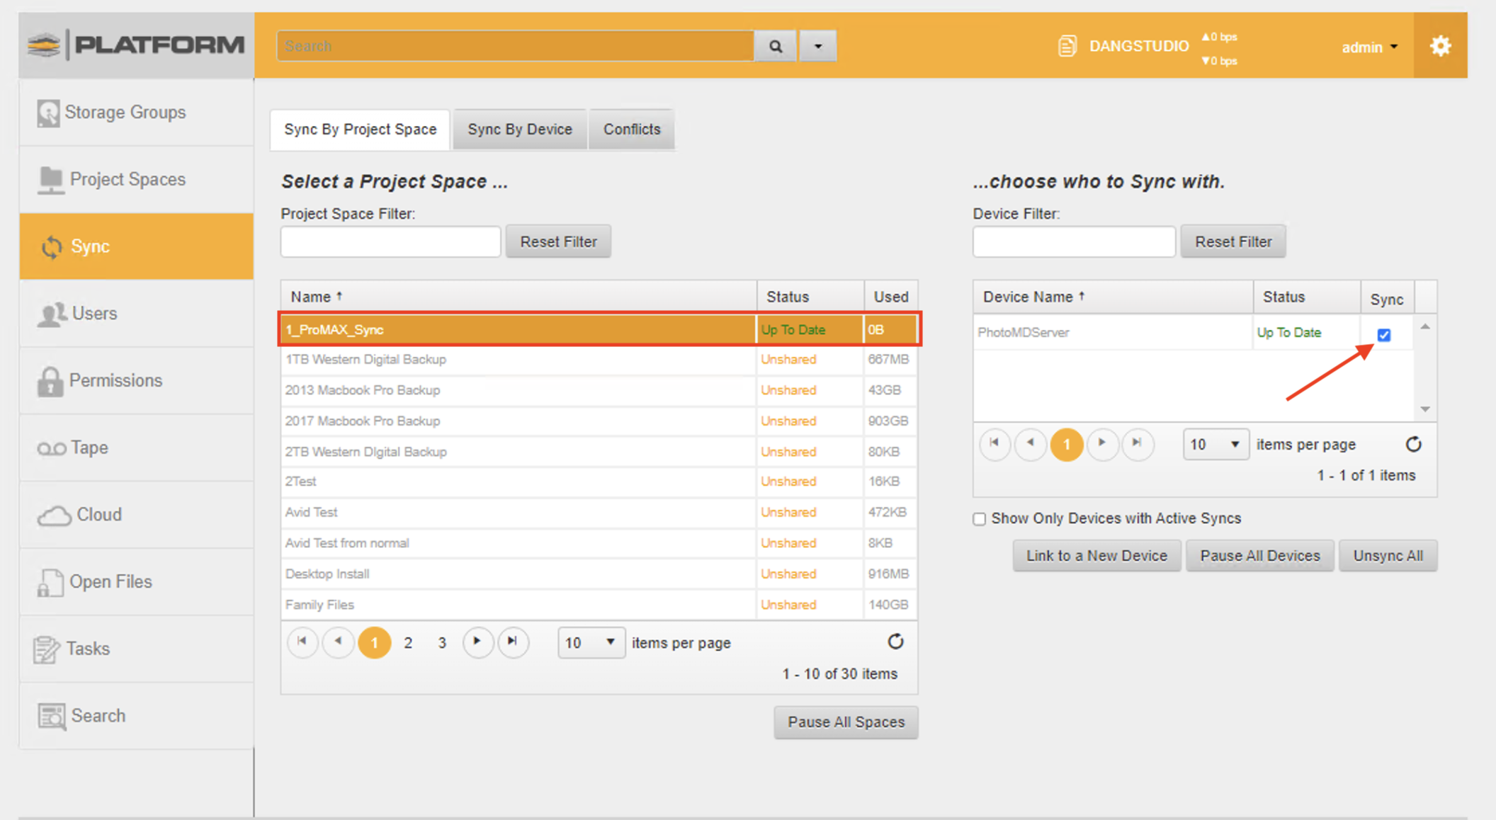This screenshot has width=1496, height=820.
Task: Uncheck Sync checkbox for PhotoMDServer
Action: tap(1383, 334)
